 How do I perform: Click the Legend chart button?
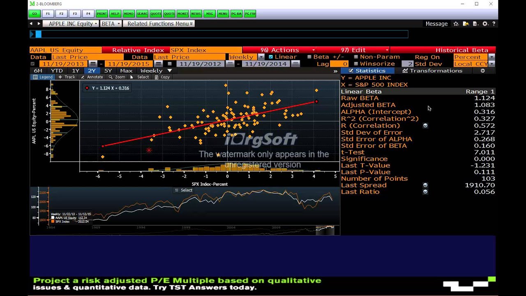[x=43, y=77]
